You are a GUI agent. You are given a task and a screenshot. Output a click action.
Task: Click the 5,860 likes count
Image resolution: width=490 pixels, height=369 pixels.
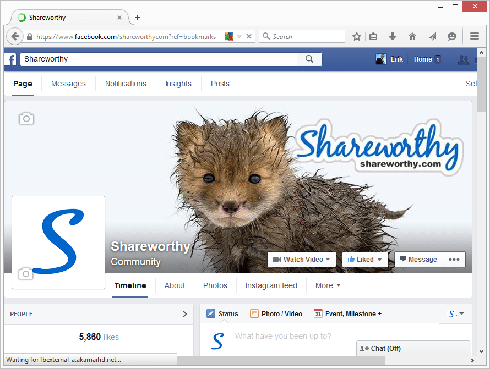99,337
